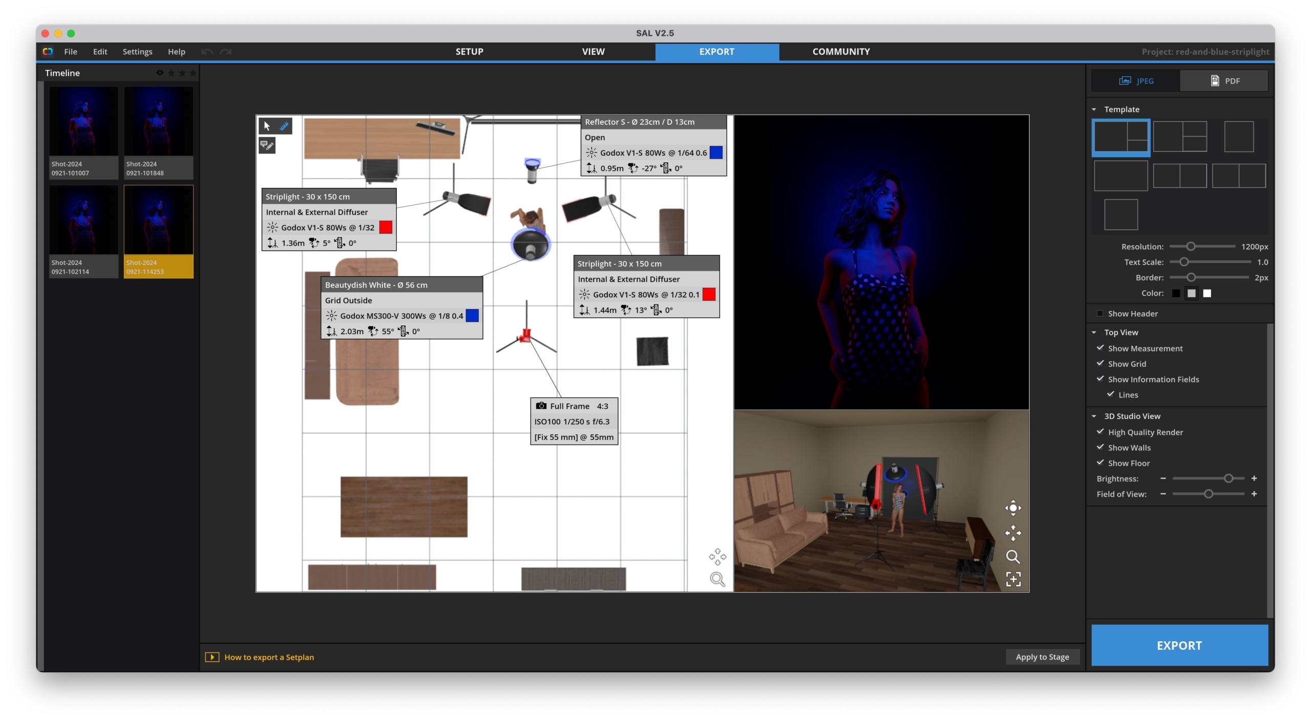Click the arrow/select tool icon
Screen dimensions: 1311x720
pyautogui.click(x=266, y=126)
